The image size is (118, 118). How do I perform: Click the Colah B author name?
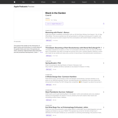point(48,15)
